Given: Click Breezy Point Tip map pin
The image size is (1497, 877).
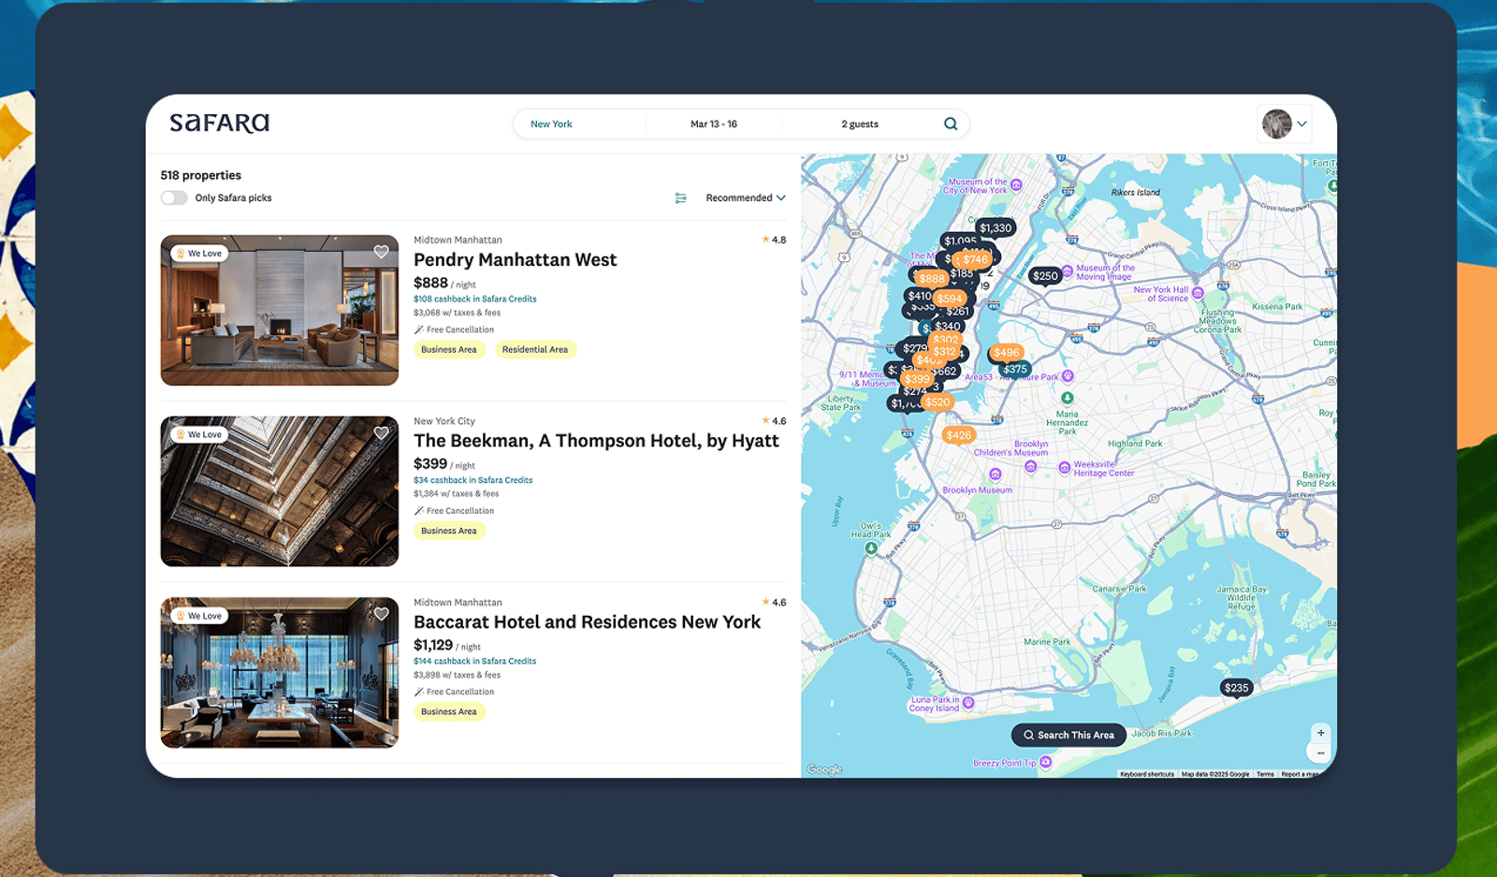Looking at the screenshot, I should click(x=1046, y=762).
